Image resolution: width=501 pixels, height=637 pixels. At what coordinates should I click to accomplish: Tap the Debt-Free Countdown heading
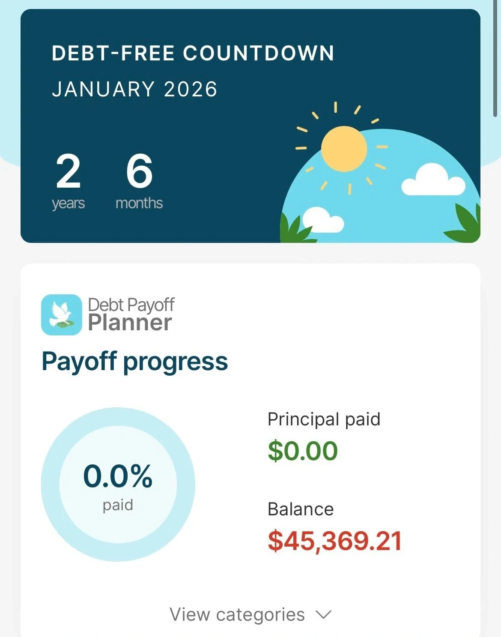(193, 54)
